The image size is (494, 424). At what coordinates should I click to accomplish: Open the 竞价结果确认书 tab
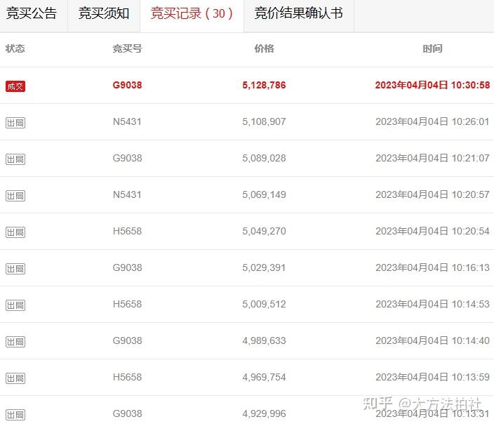299,13
